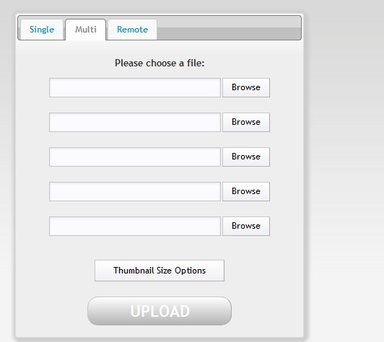
Task: Click the UPLOAD text on the rounded button
Action: coord(160,311)
